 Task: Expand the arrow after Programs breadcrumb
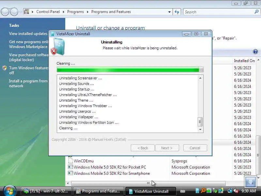coord(87,12)
